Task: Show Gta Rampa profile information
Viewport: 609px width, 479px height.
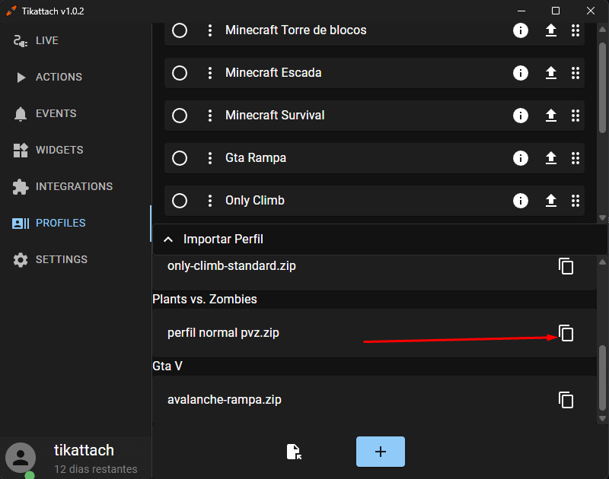Action: pos(521,158)
